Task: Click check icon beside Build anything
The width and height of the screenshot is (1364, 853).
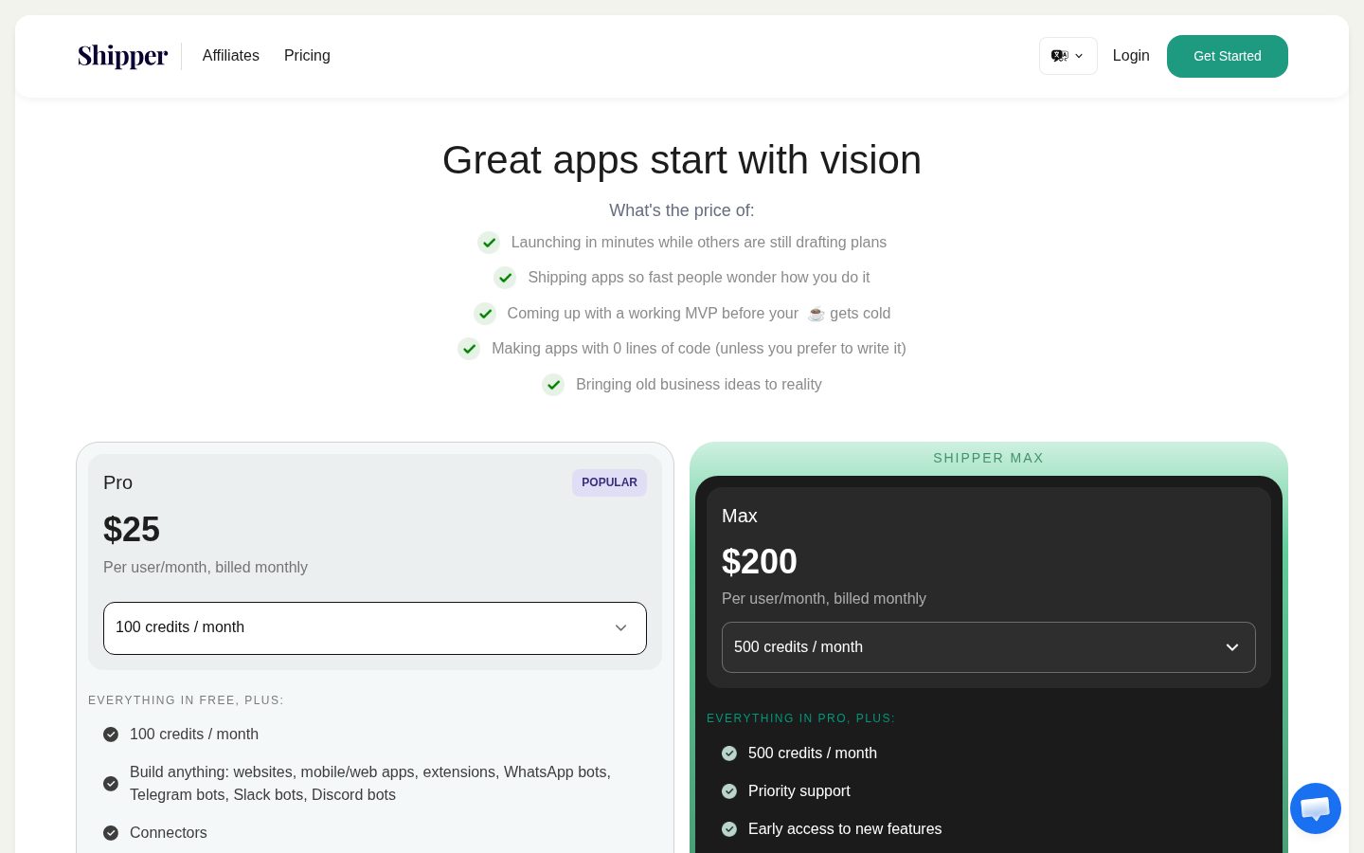Action: click(111, 784)
